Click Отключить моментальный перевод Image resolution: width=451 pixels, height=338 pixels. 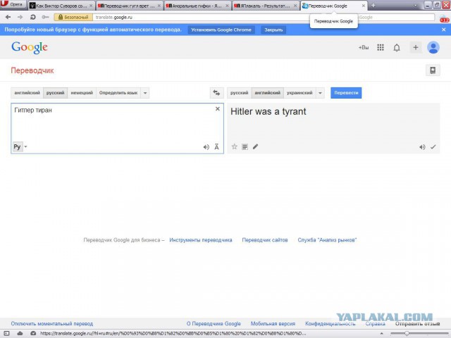click(52, 324)
